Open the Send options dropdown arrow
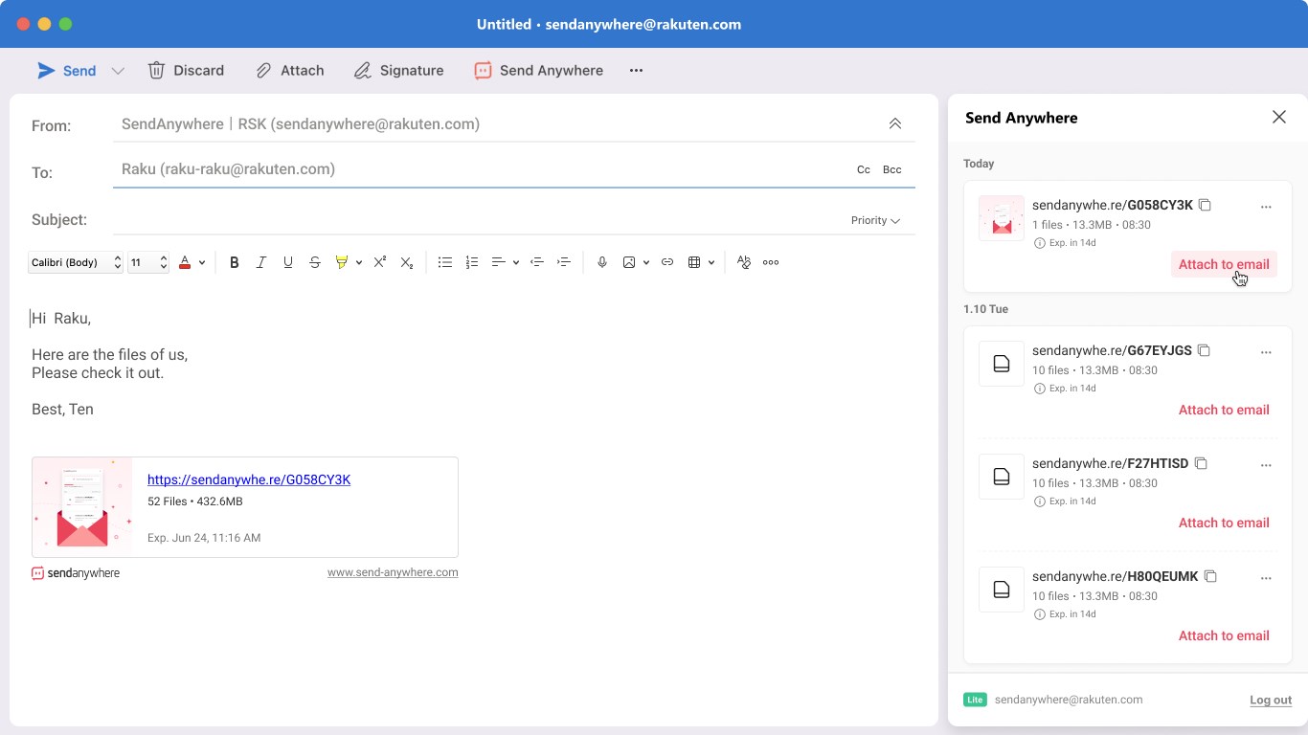Viewport: 1308px width, 735px height. (x=118, y=71)
